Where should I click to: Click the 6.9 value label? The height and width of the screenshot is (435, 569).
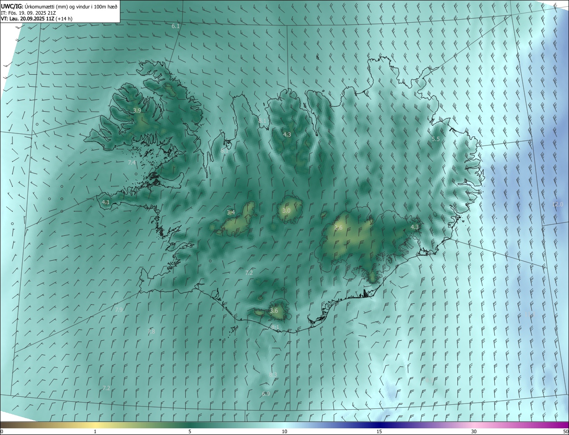coord(266,394)
